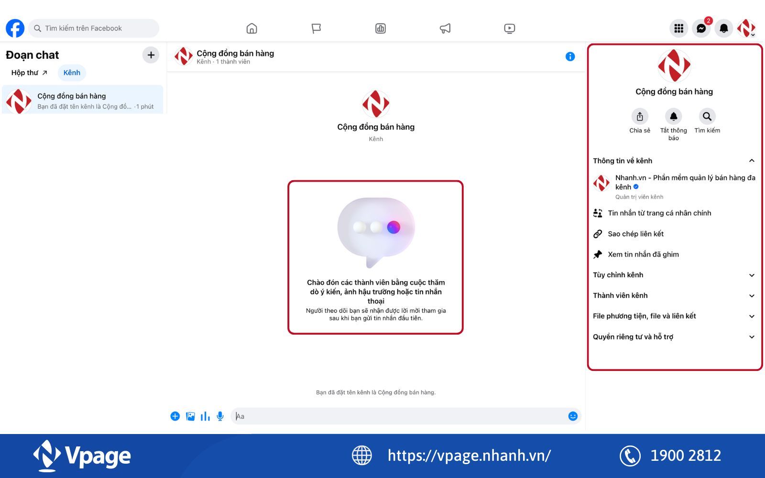Click Cộng đồng bán hàng name in side panel

click(674, 92)
